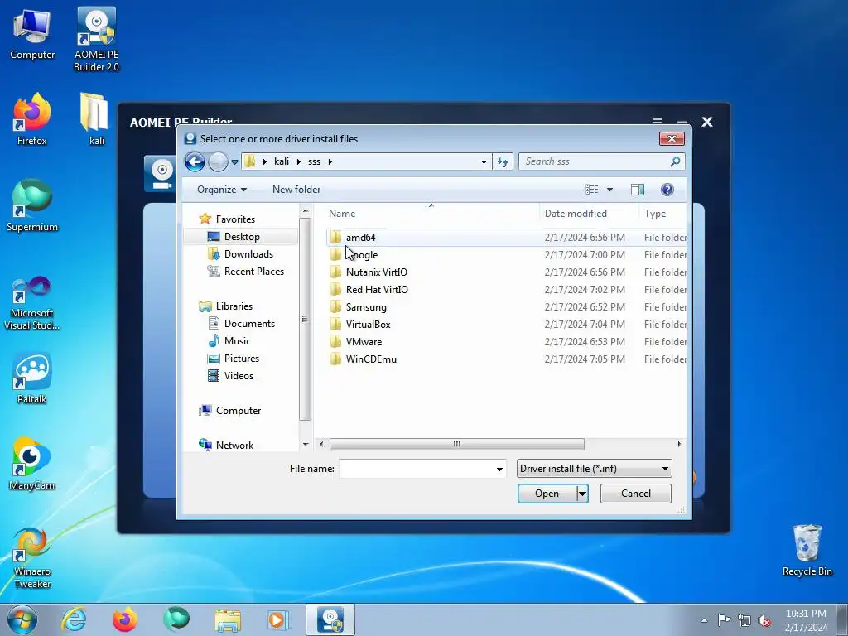Open ManyCam desktop shortcut
Screen dimensions: 848x636
pyautogui.click(x=32, y=464)
